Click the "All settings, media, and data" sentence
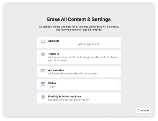 click(79, 26)
